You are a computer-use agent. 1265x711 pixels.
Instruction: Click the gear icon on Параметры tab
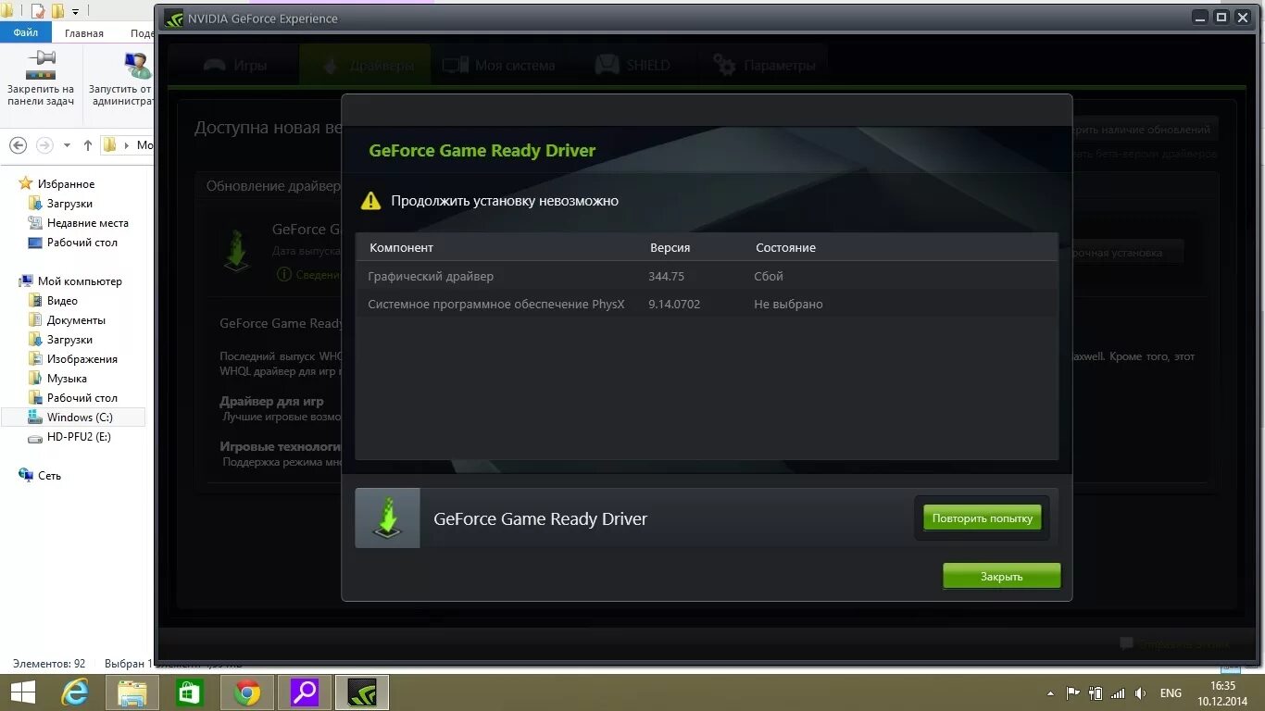point(725,65)
